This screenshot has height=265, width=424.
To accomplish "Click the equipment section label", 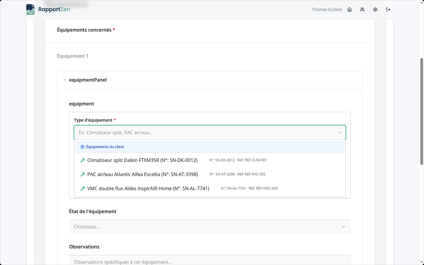I will tap(82, 104).
